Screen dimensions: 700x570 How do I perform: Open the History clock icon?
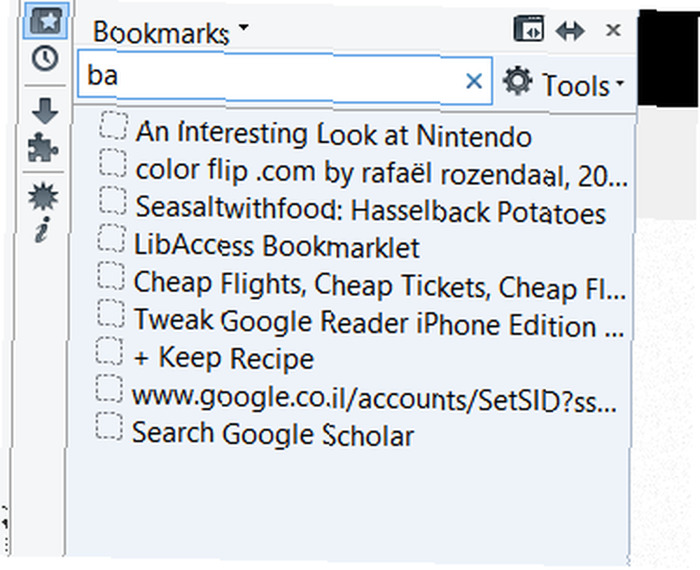point(45,59)
